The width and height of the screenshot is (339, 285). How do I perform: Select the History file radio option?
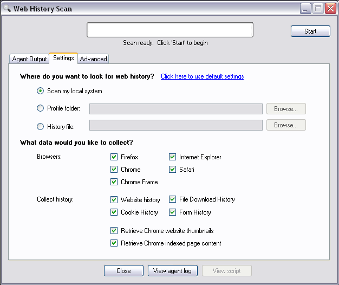41,127
